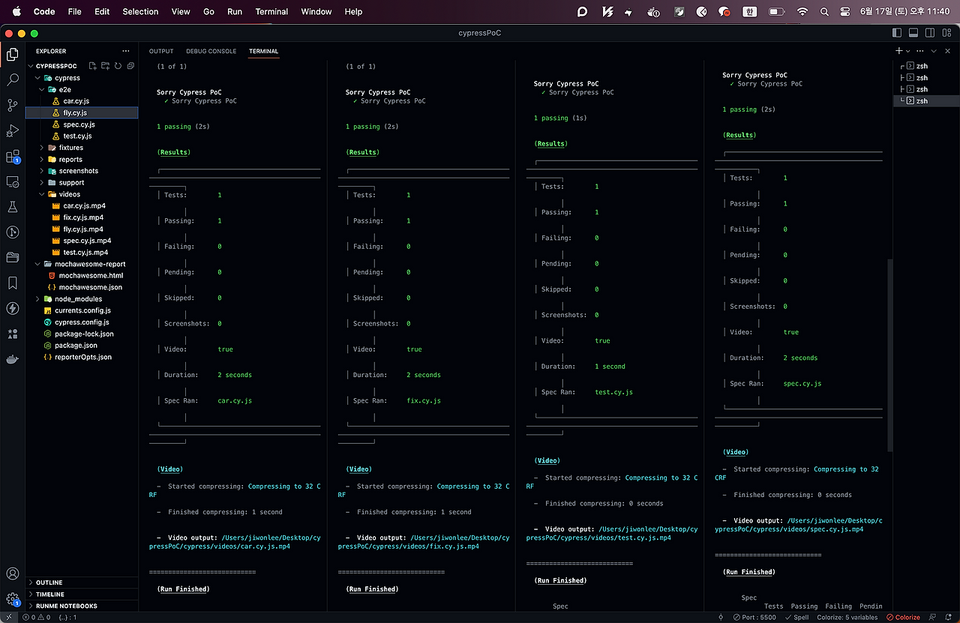Open the video output path for spec.cy.js.mp4
Screen dimensions: 960x623
tap(799, 525)
